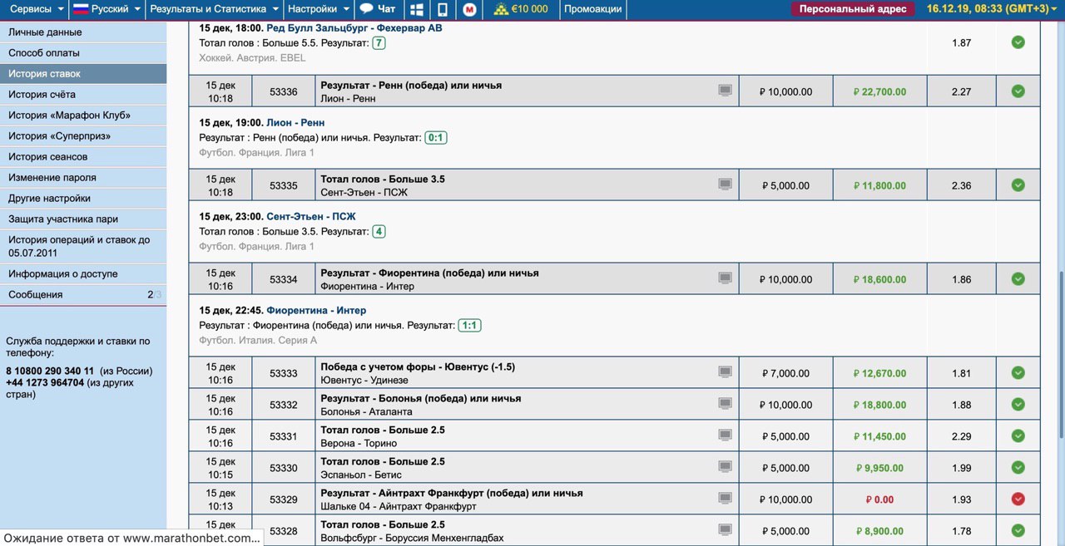Open the Русский language dropdown
The image size is (1065, 546).
coord(107,9)
